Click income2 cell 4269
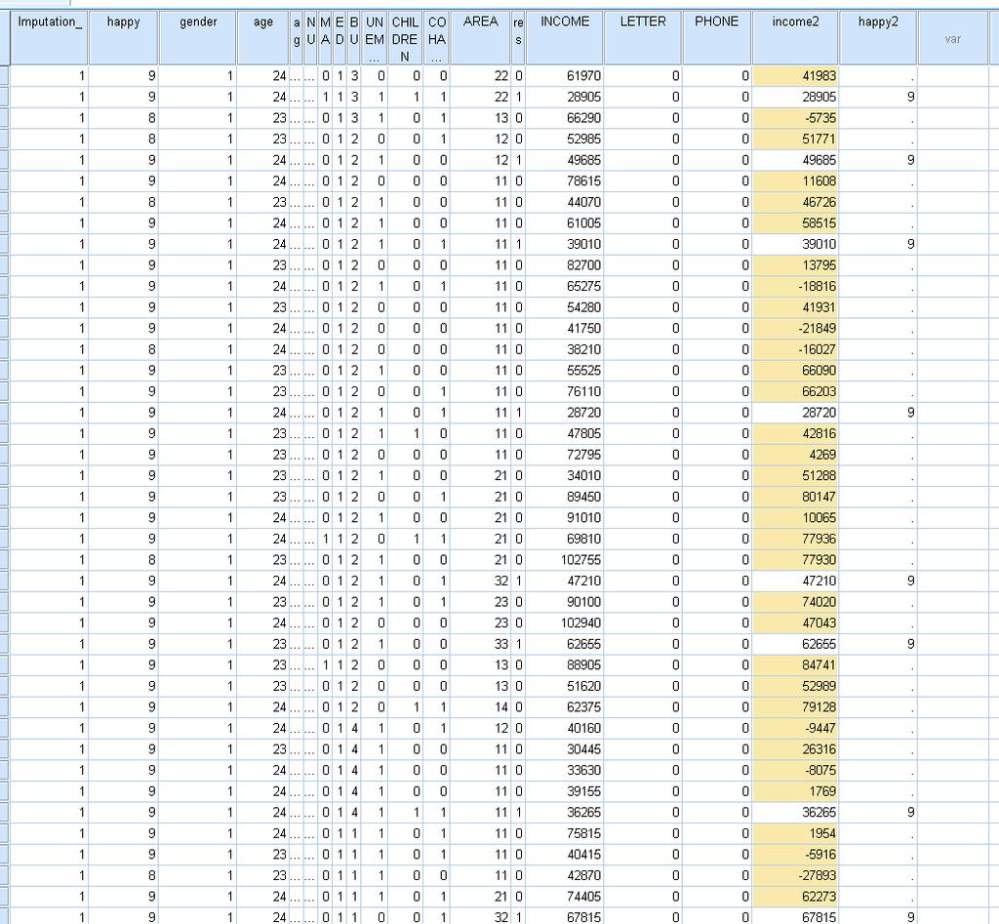The height and width of the screenshot is (924, 999). point(795,455)
